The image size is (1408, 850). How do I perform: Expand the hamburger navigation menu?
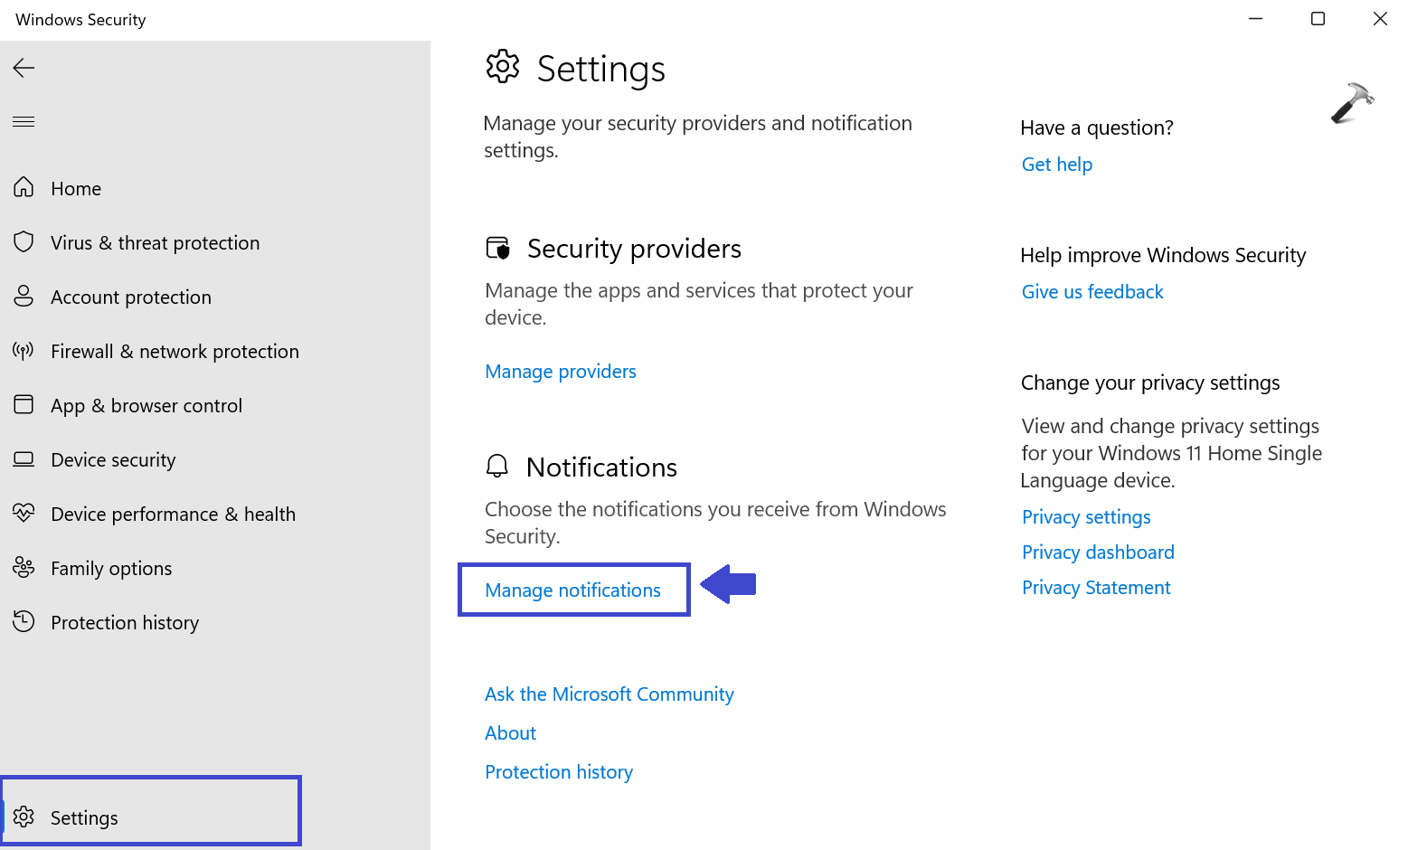pyautogui.click(x=24, y=122)
